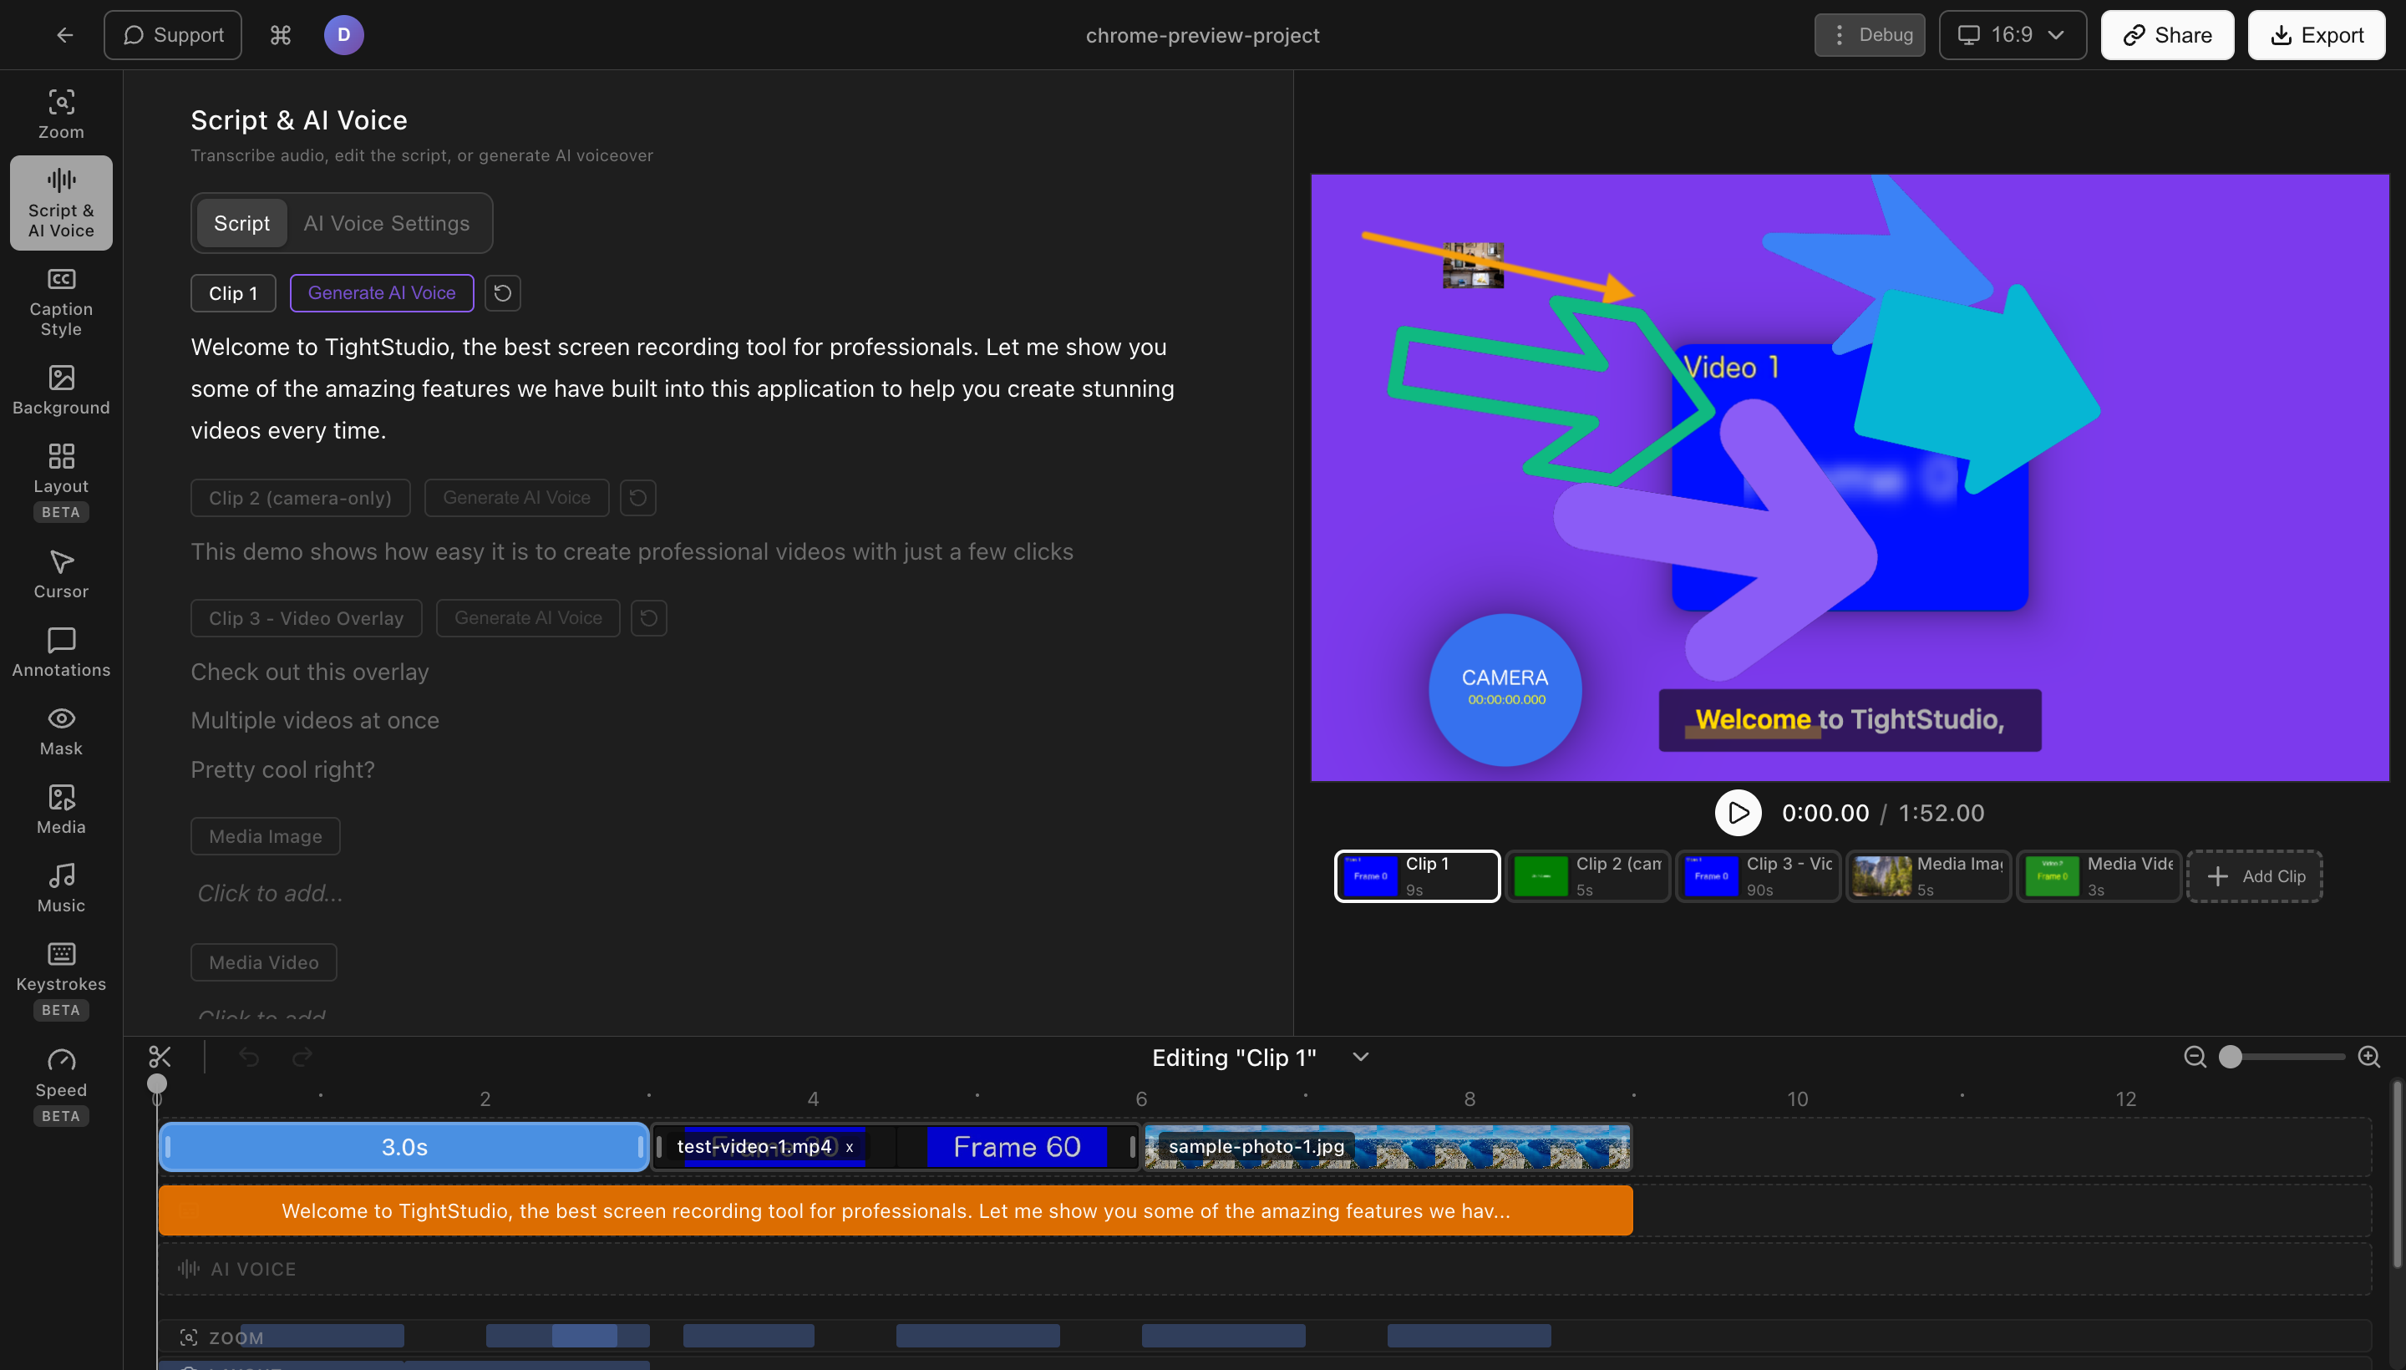Open the Media panel
Viewport: 2406px width, 1370px height.
(x=61, y=809)
